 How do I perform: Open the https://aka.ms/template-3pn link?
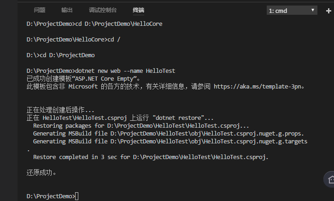[259, 86]
